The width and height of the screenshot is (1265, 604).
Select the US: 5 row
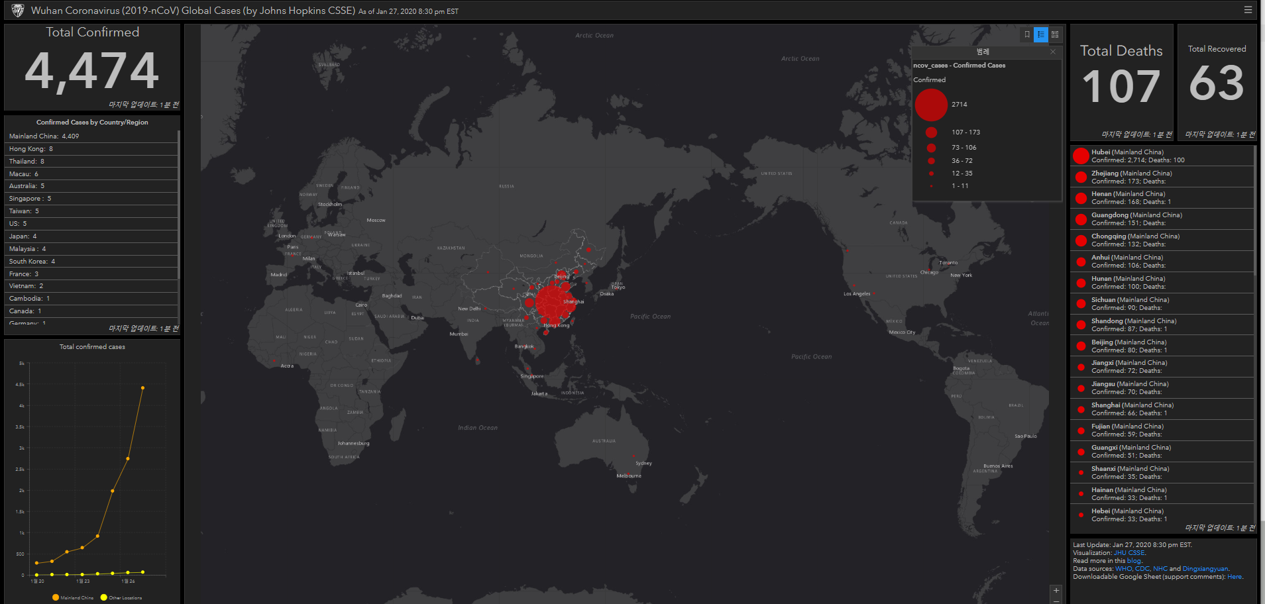[92, 224]
